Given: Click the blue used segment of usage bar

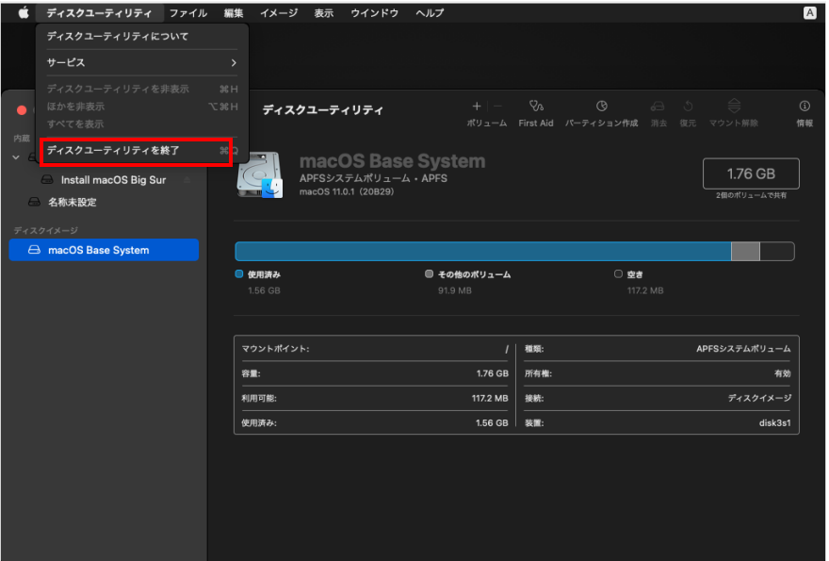Looking at the screenshot, I should [x=482, y=252].
